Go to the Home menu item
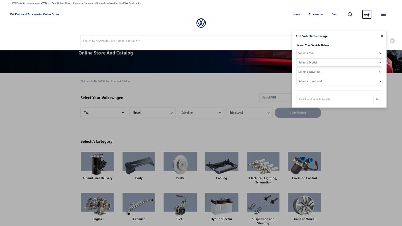This screenshot has height=226, width=402. click(296, 14)
